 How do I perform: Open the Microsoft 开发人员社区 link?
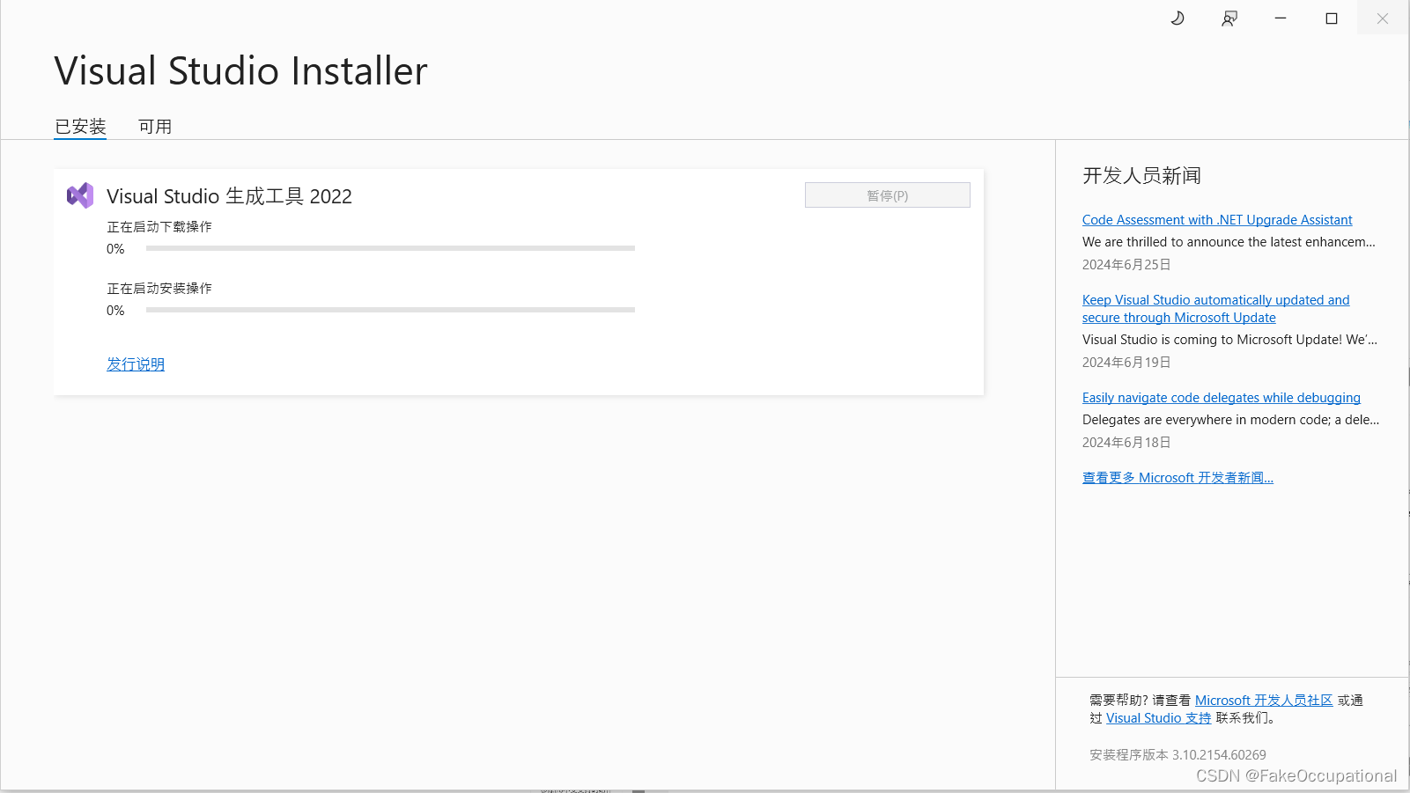coord(1264,701)
